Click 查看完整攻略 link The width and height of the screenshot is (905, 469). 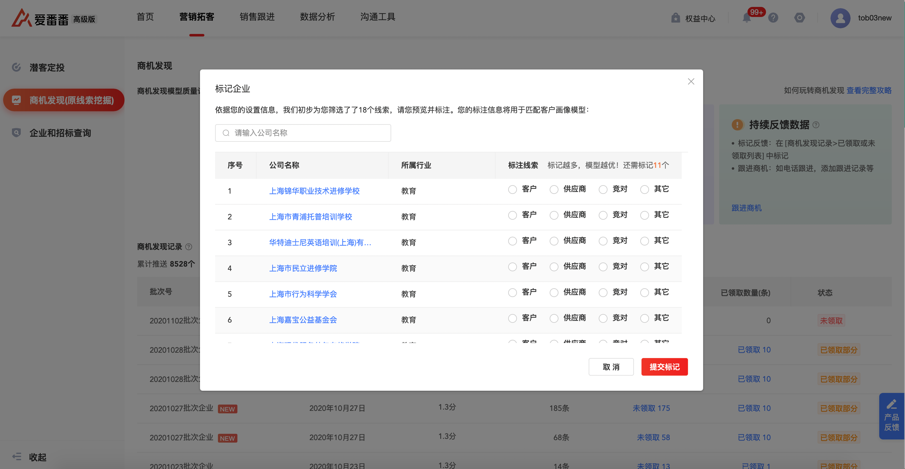click(869, 90)
